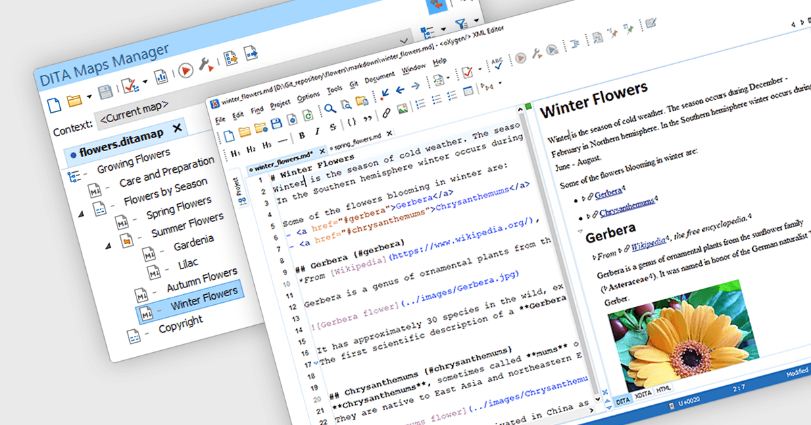Switch preview to HTML tab
The width and height of the screenshot is (811, 425).
(x=664, y=389)
